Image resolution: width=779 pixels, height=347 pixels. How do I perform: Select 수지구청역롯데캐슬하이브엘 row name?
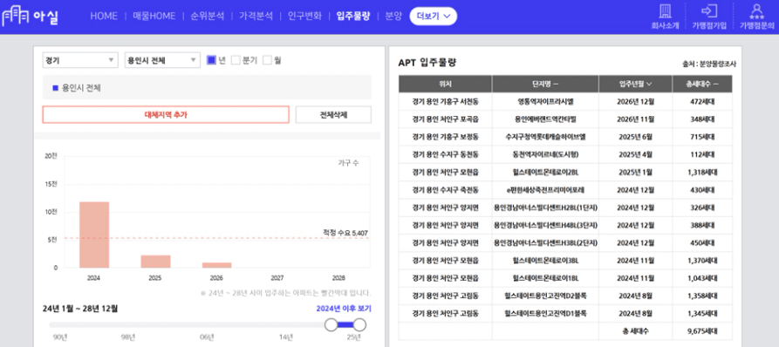(545, 137)
